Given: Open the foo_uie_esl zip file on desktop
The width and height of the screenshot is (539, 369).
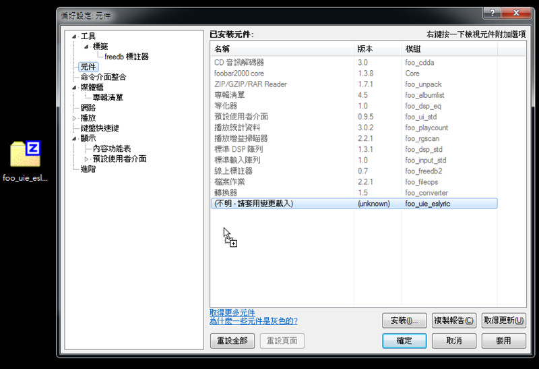Looking at the screenshot, I should (26, 161).
